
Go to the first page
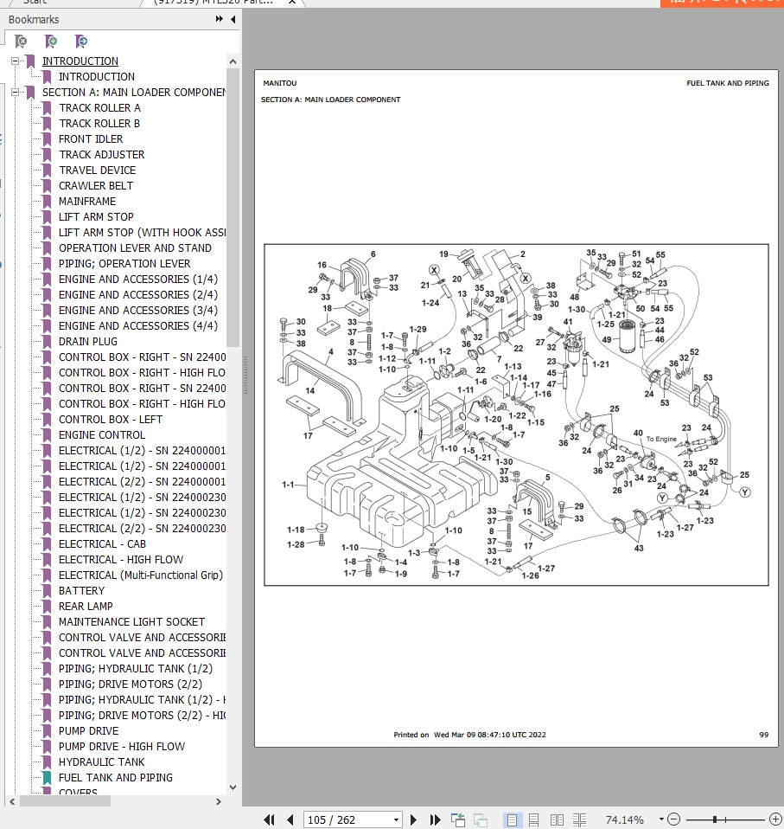[269, 819]
